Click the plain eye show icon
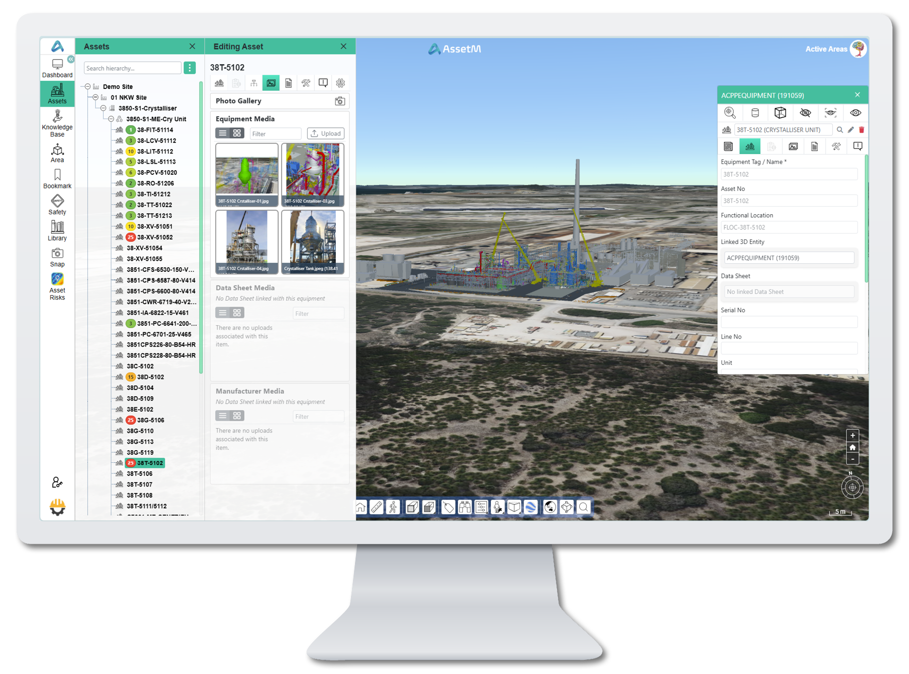The image size is (909, 674). click(855, 113)
